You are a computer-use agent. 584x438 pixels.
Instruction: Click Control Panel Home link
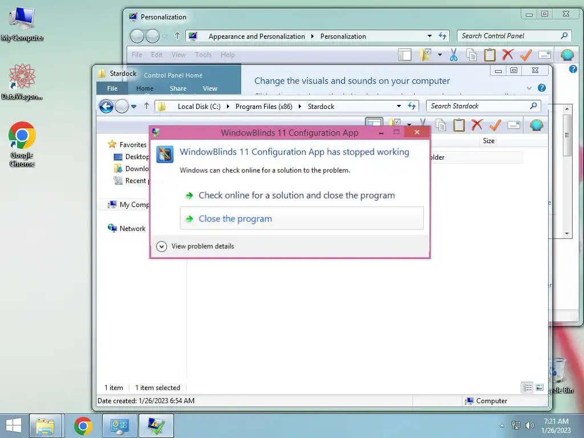coord(173,75)
